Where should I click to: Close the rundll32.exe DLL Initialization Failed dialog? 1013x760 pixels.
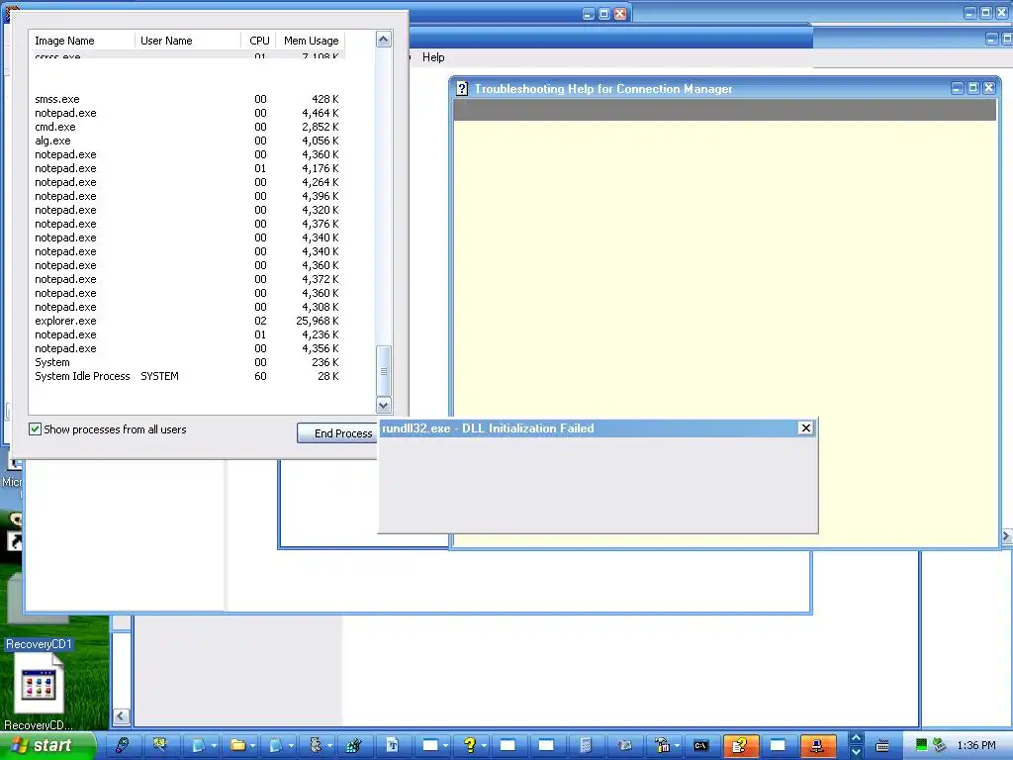point(805,427)
